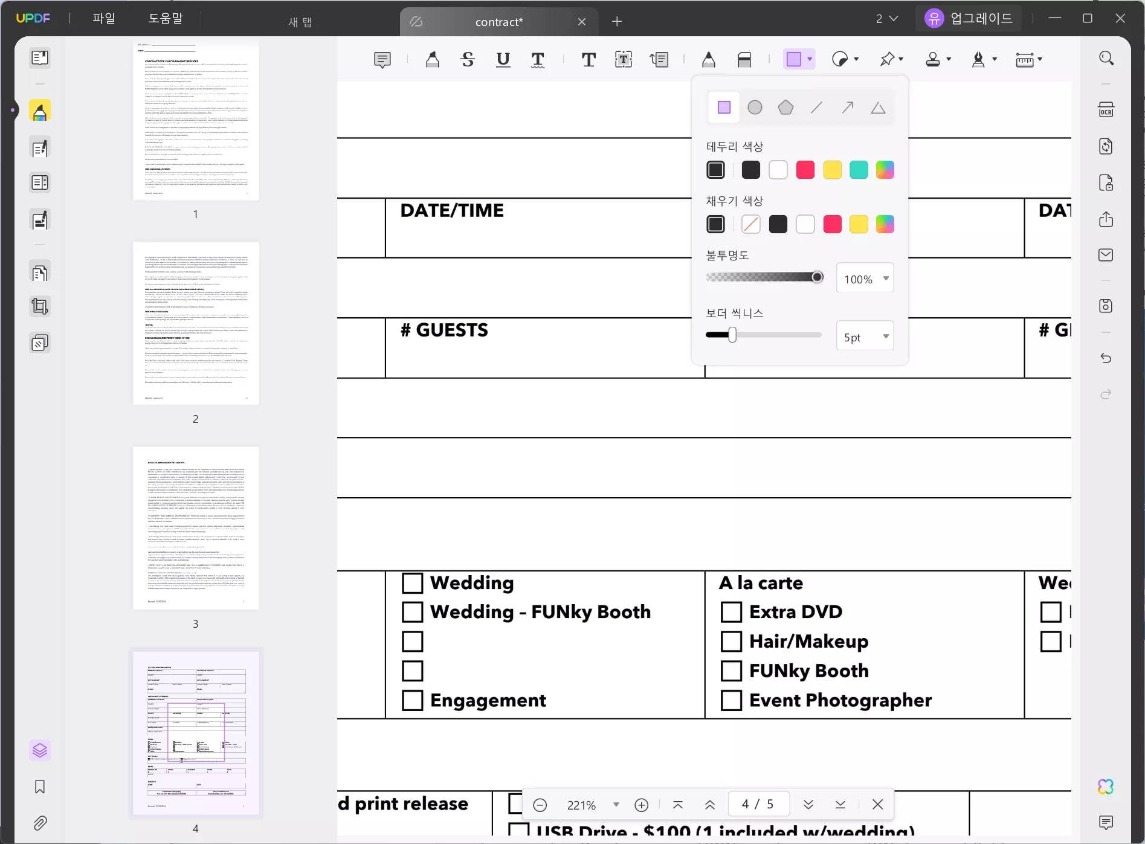Image resolution: width=1145 pixels, height=844 pixels.
Task: Open a new tab with plus button
Action: (x=617, y=22)
